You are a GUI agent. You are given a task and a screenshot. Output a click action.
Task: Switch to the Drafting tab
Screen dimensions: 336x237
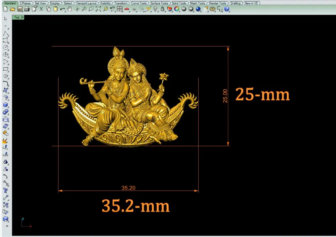pos(235,3)
